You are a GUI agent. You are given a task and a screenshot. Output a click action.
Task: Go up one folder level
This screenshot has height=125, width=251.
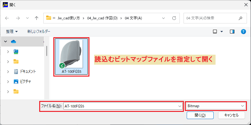37,18
